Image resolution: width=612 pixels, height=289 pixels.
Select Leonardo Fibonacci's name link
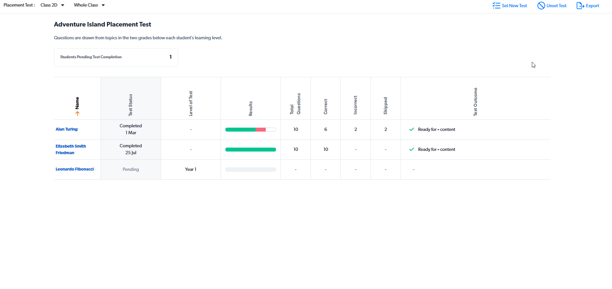coord(75,169)
